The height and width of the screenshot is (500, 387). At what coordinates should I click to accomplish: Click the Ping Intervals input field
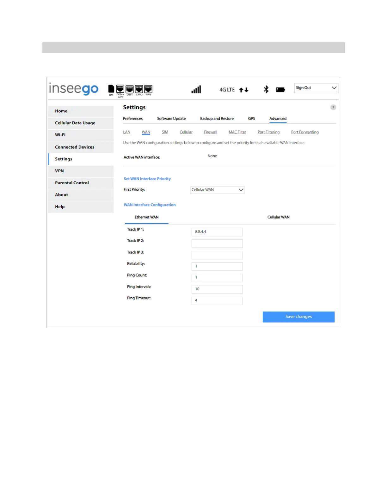tap(217, 289)
